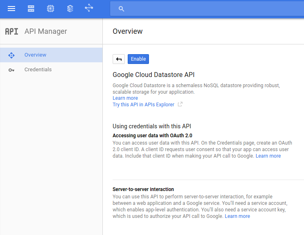The width and height of the screenshot is (304, 235).
Task: Open Learn more in the OAuth 2.0 section
Action: coord(268,156)
